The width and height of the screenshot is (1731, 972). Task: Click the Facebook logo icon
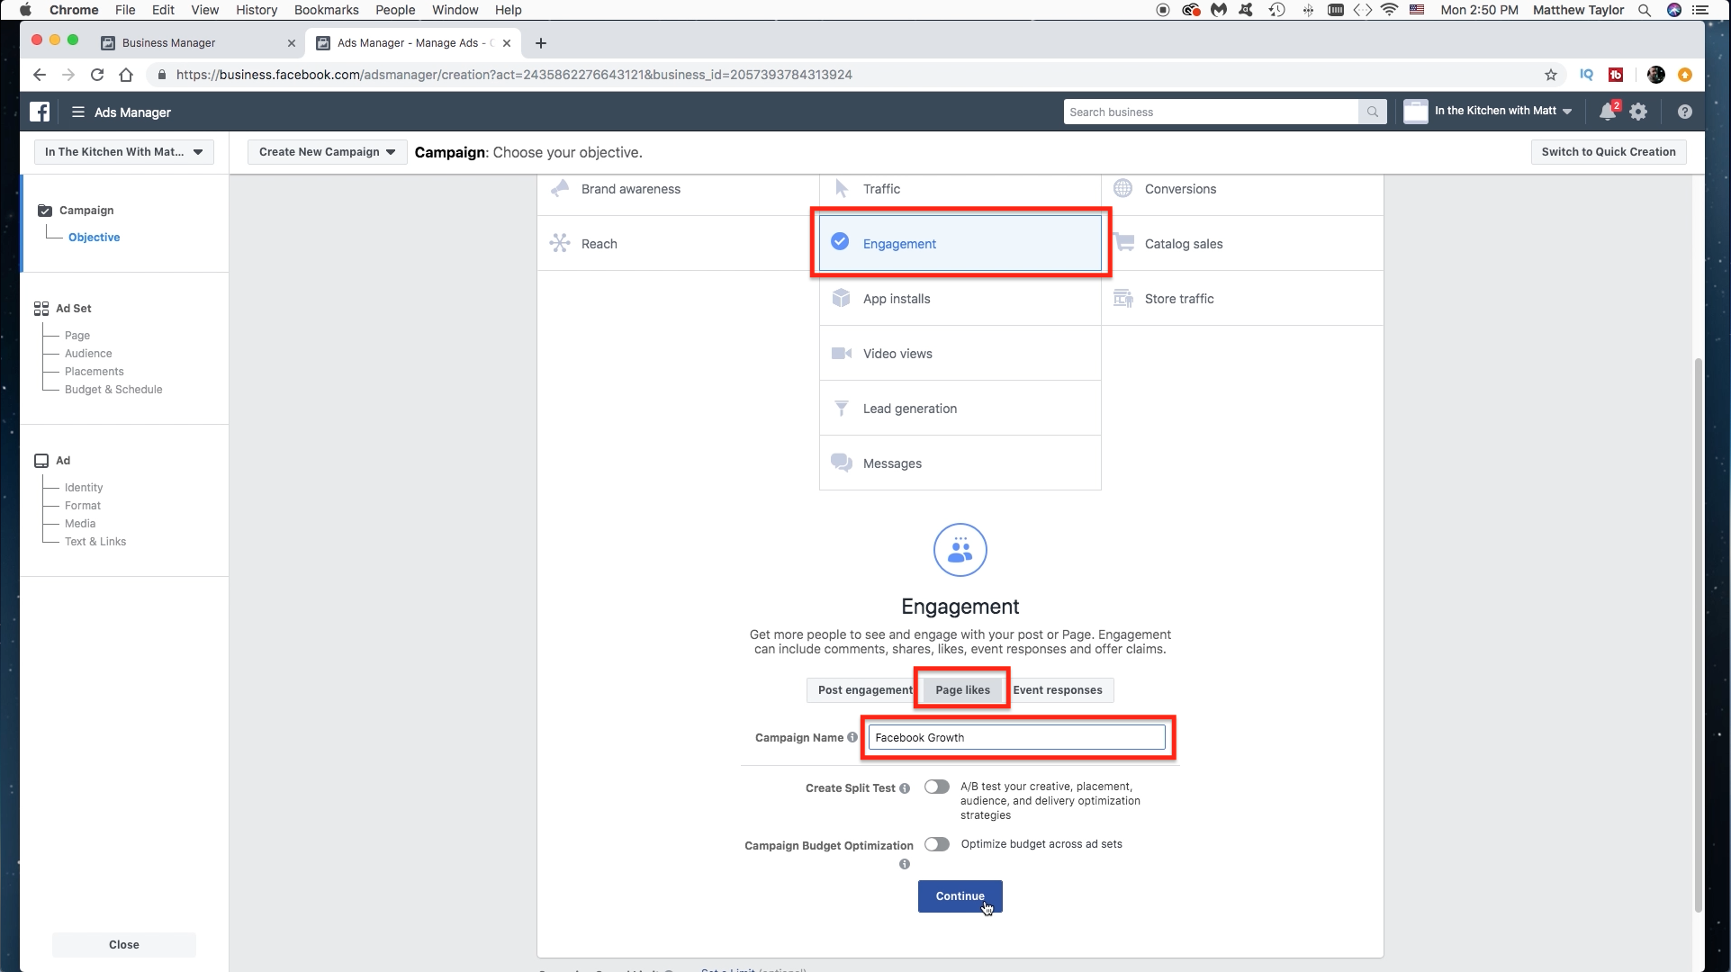pyautogui.click(x=40, y=112)
